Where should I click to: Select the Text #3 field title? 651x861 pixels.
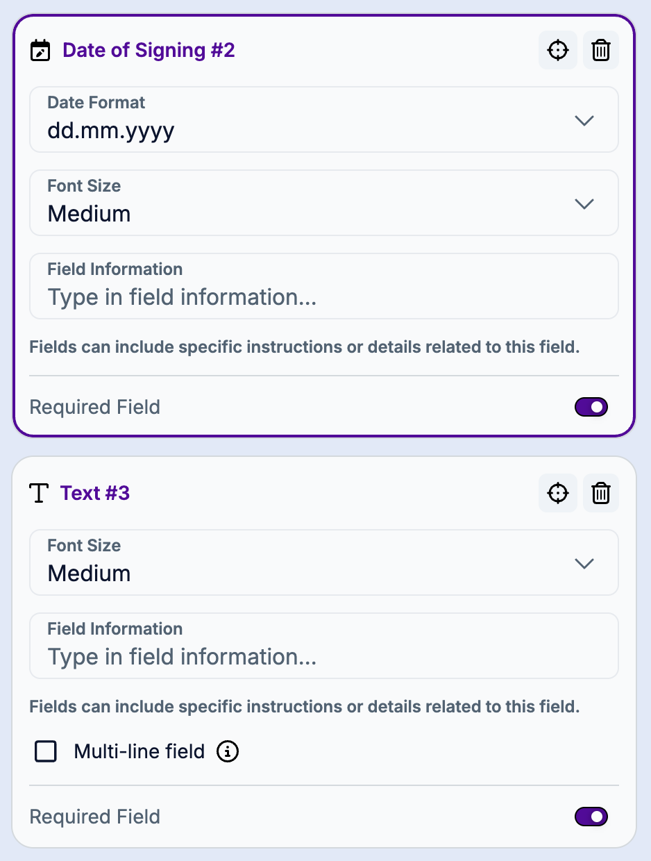pyautogui.click(x=95, y=493)
